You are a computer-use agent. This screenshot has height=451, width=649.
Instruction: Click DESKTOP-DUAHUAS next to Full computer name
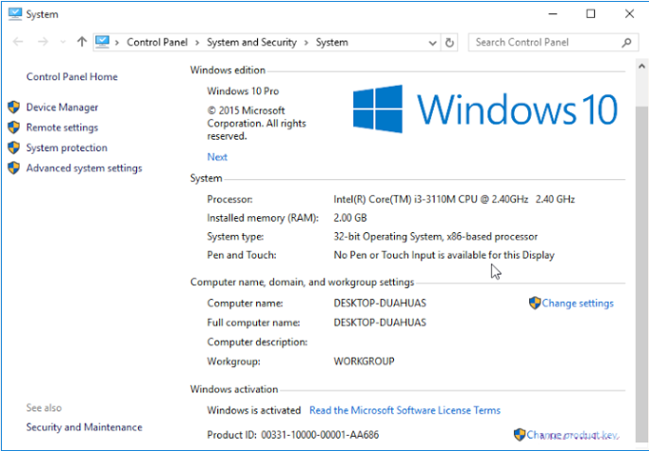(380, 323)
